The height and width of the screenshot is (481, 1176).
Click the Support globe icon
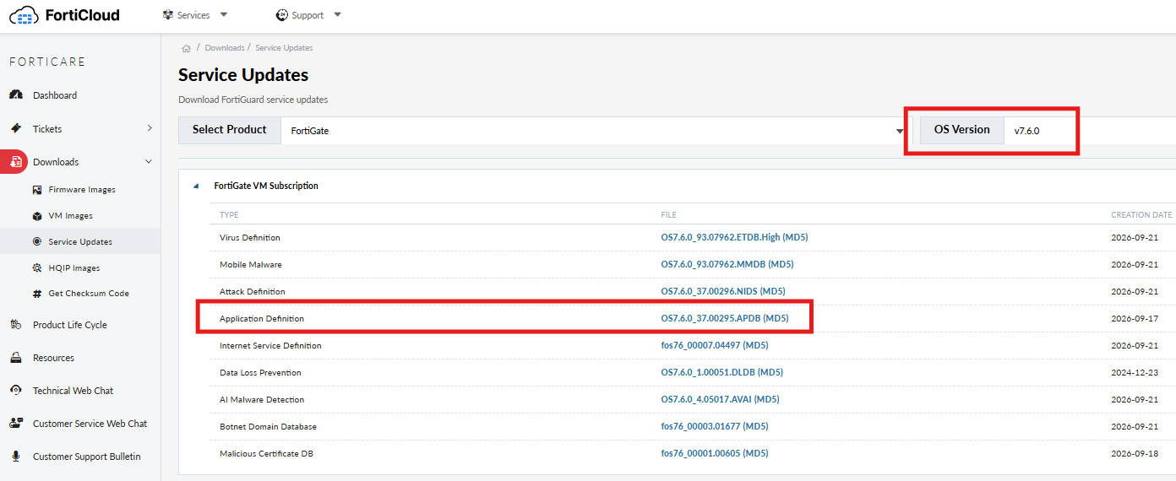(282, 15)
